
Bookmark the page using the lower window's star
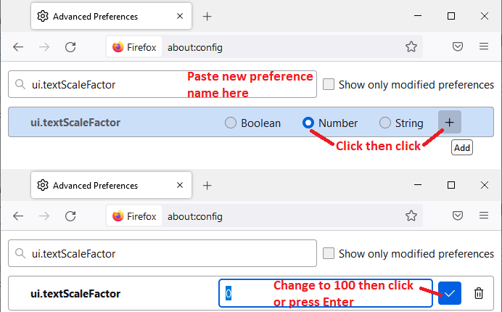[411, 216]
